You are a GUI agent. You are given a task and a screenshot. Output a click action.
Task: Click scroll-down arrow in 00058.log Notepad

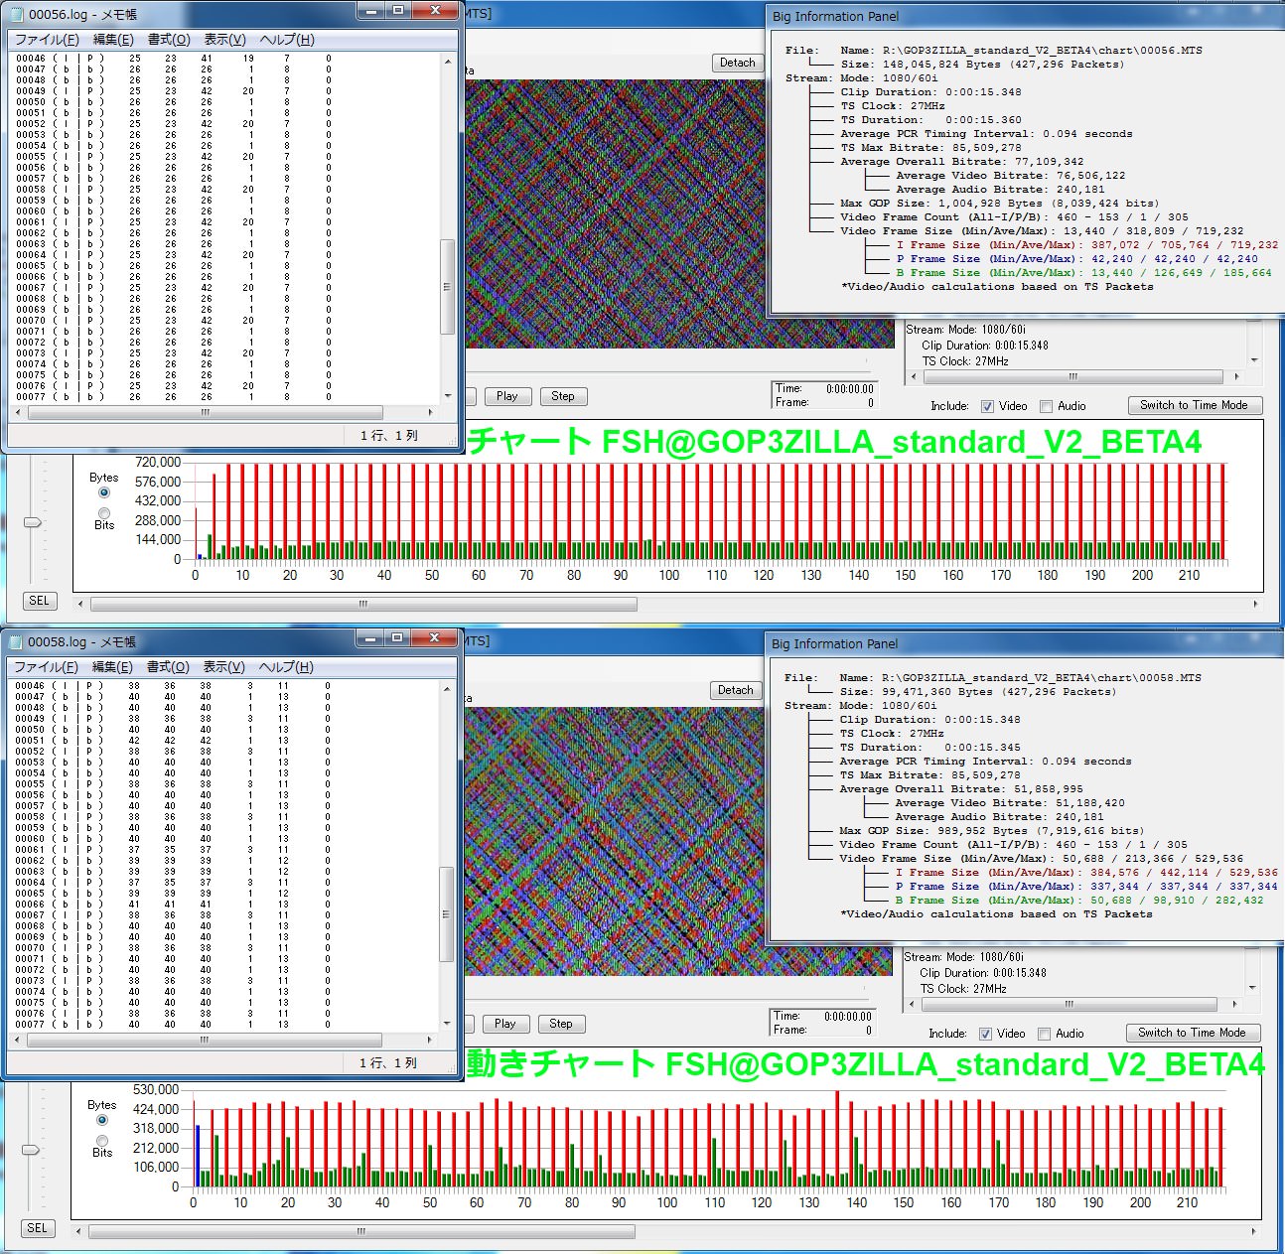pos(447,1023)
